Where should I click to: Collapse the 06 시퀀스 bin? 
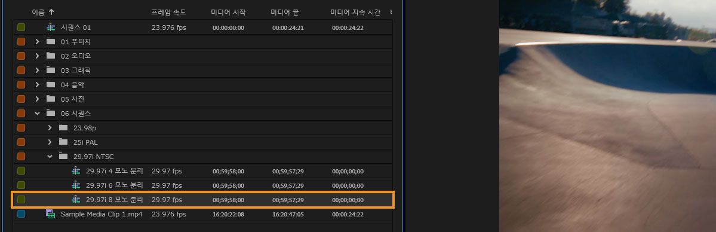[x=38, y=114]
